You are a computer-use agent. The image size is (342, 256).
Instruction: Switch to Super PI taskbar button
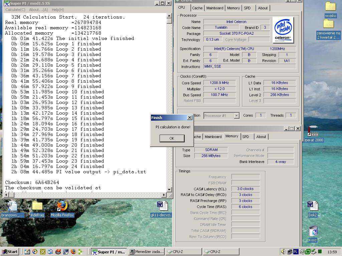pyautogui.click(x=109, y=252)
